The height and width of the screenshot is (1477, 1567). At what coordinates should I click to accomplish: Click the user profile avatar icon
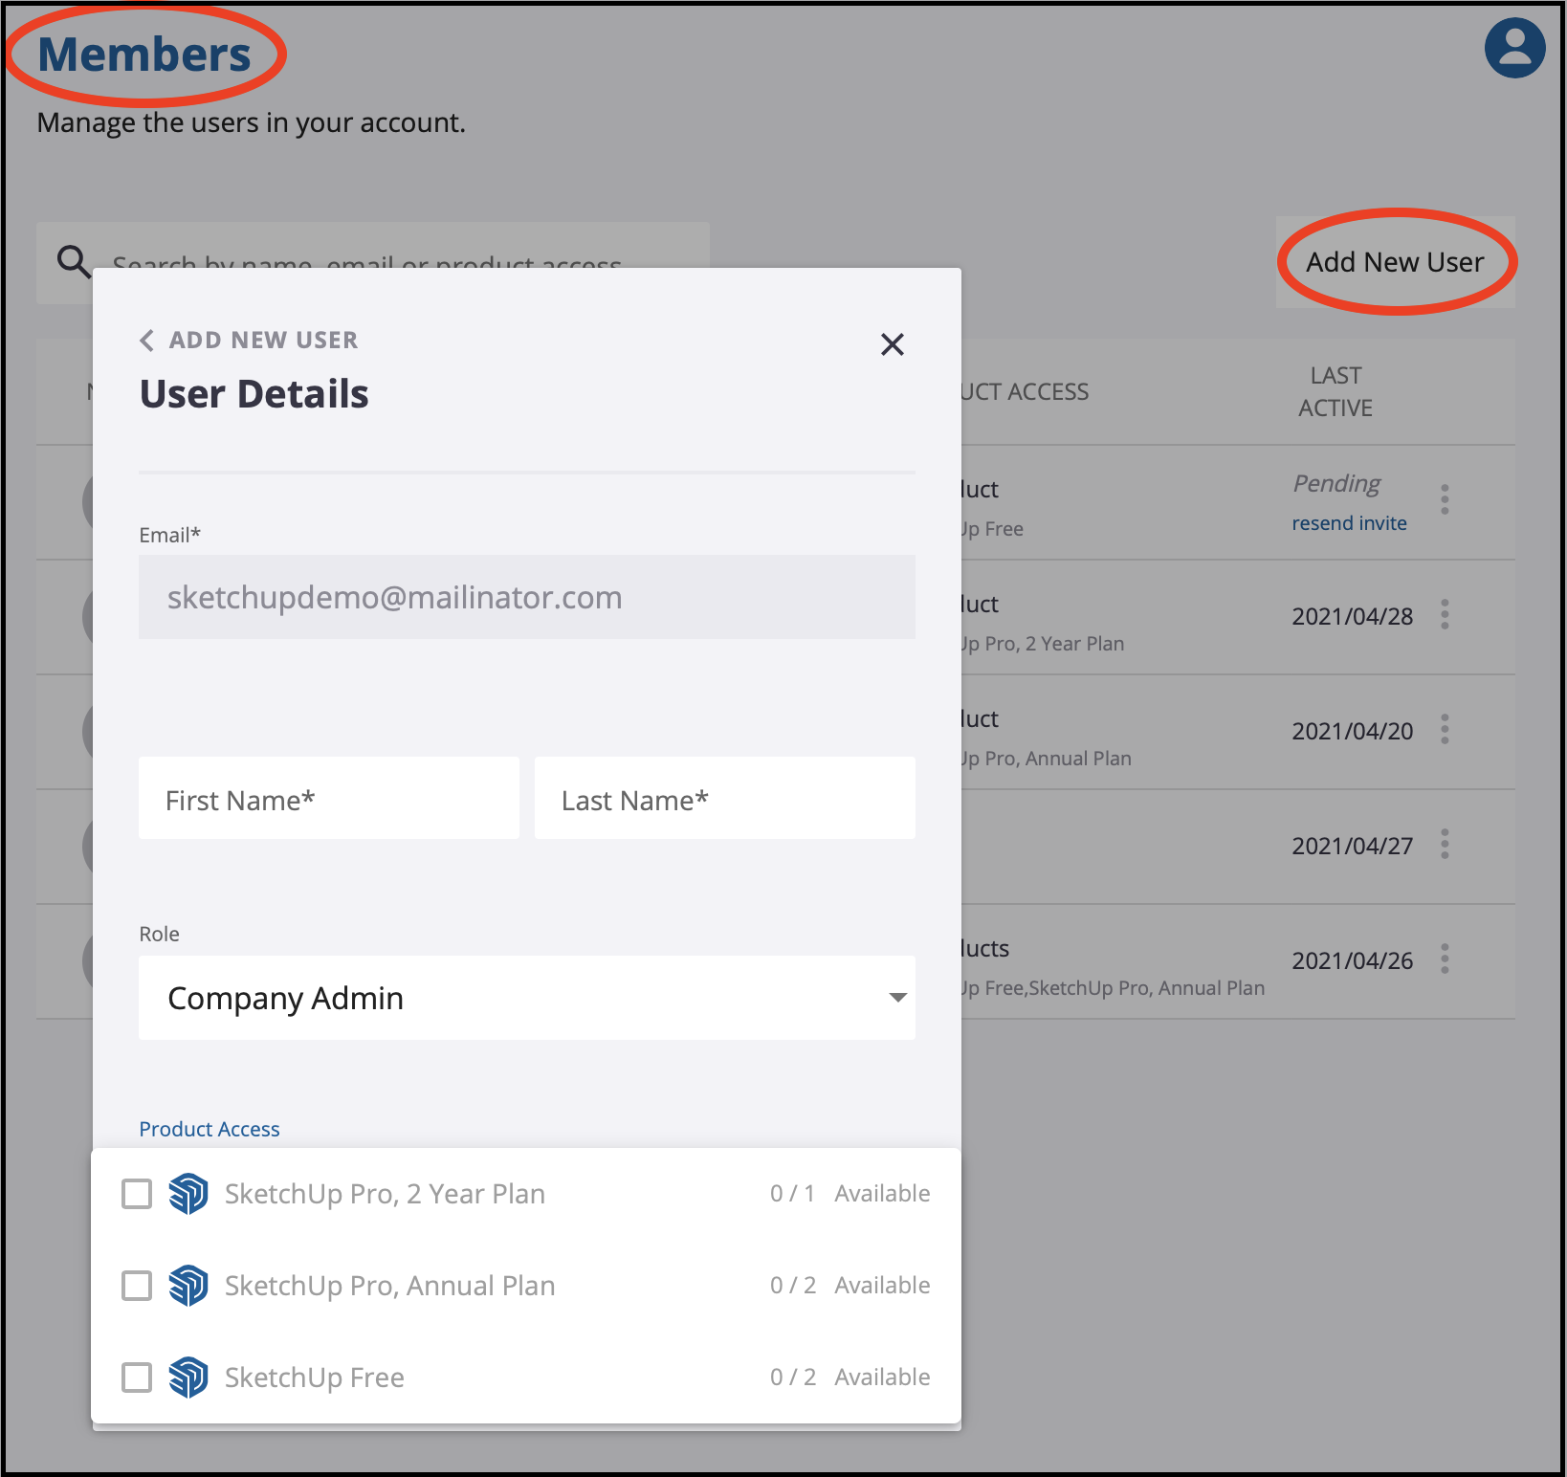1514,48
